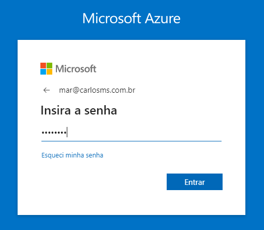Click the four-color Microsoft logo
Viewport: 264px width, 230px height.
46,68
